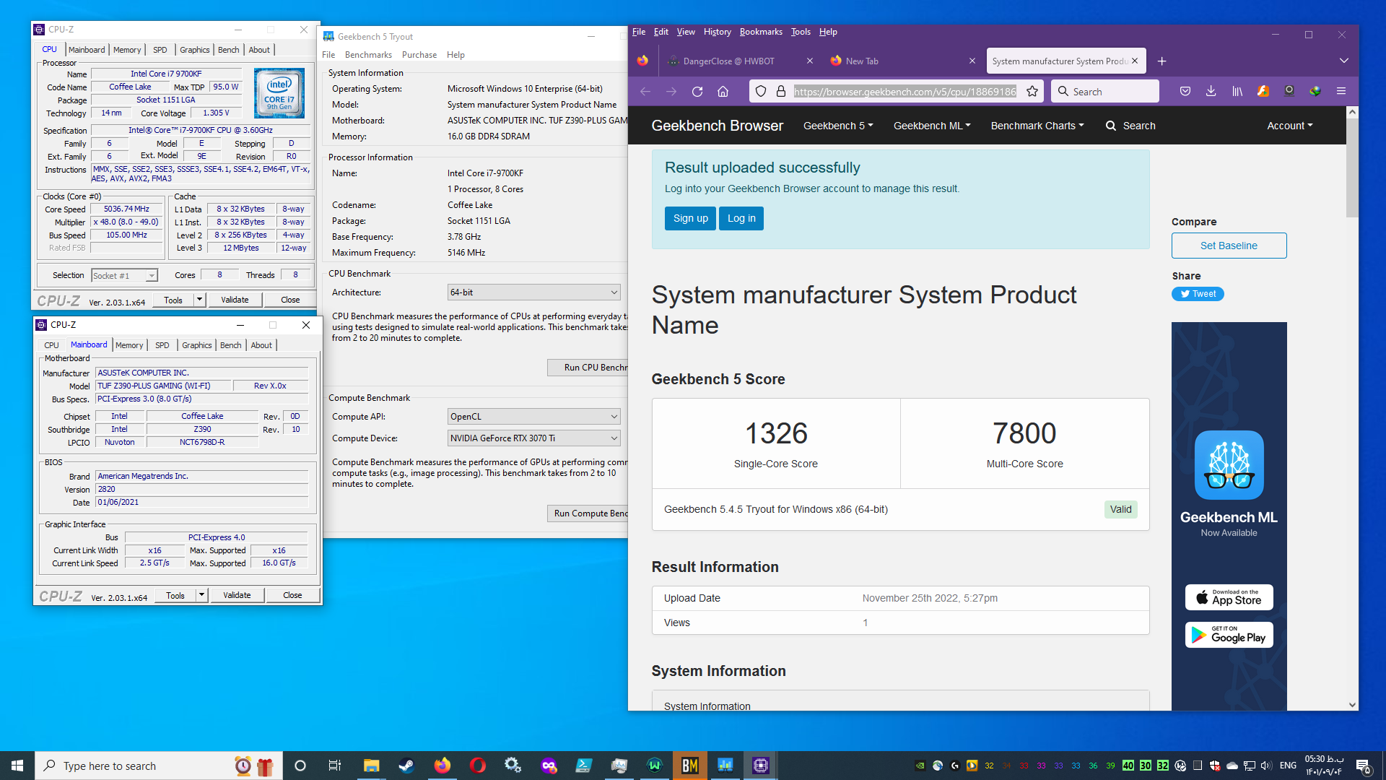This screenshot has width=1386, height=780.
Task: Download on the App Store badge
Action: click(x=1229, y=597)
